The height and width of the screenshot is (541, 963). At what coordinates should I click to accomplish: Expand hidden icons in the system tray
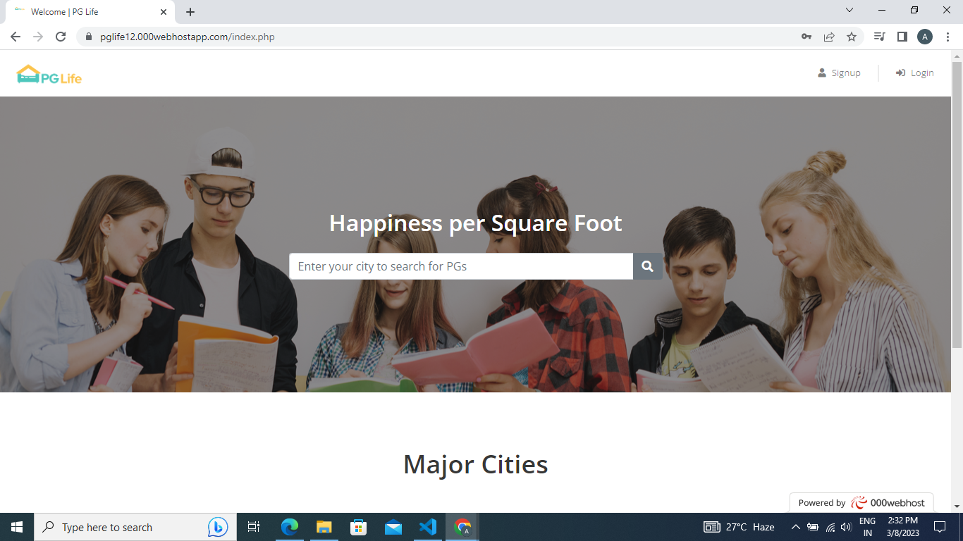(x=795, y=526)
